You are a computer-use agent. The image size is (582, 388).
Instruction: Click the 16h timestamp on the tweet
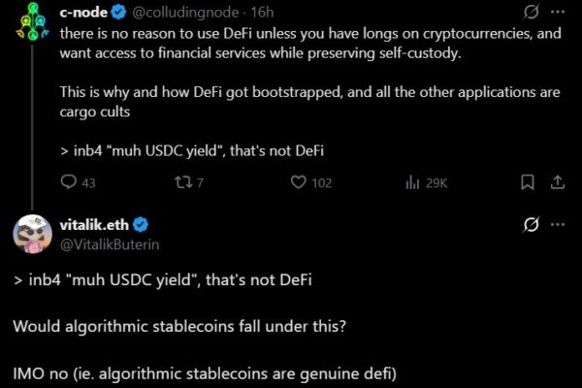point(261,13)
